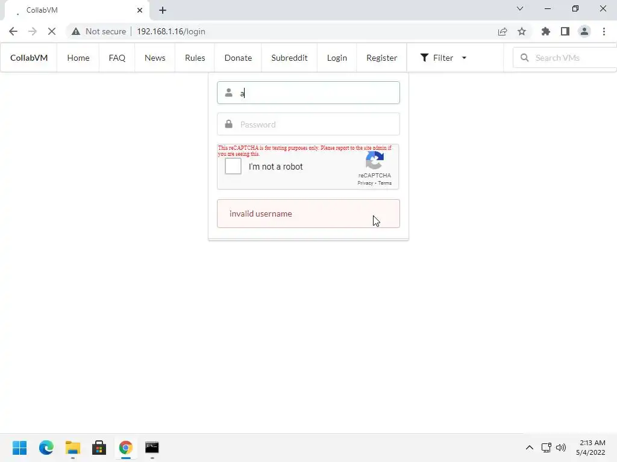Check the I'm not a robot box
The height and width of the screenshot is (462, 617).
pos(233,166)
